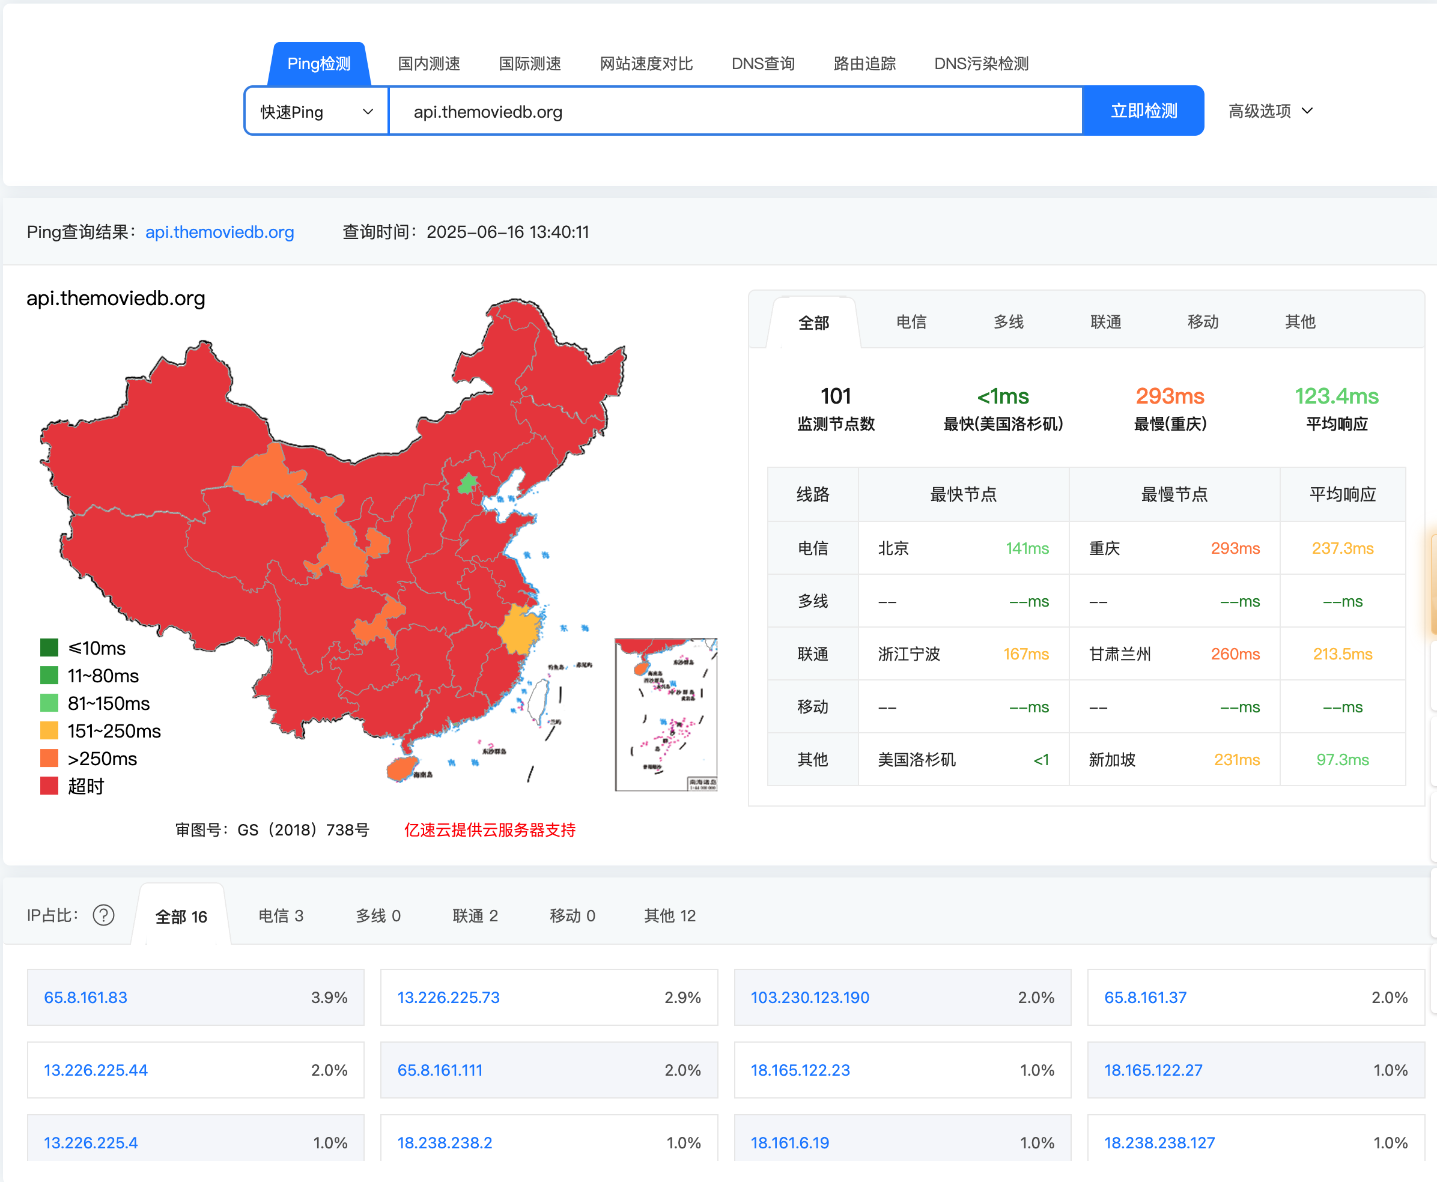Open IP address 18.161.6.19
The height and width of the screenshot is (1182, 1437).
pyautogui.click(x=790, y=1143)
